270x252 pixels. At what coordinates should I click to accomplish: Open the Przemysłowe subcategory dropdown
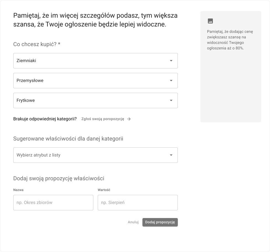91,81
